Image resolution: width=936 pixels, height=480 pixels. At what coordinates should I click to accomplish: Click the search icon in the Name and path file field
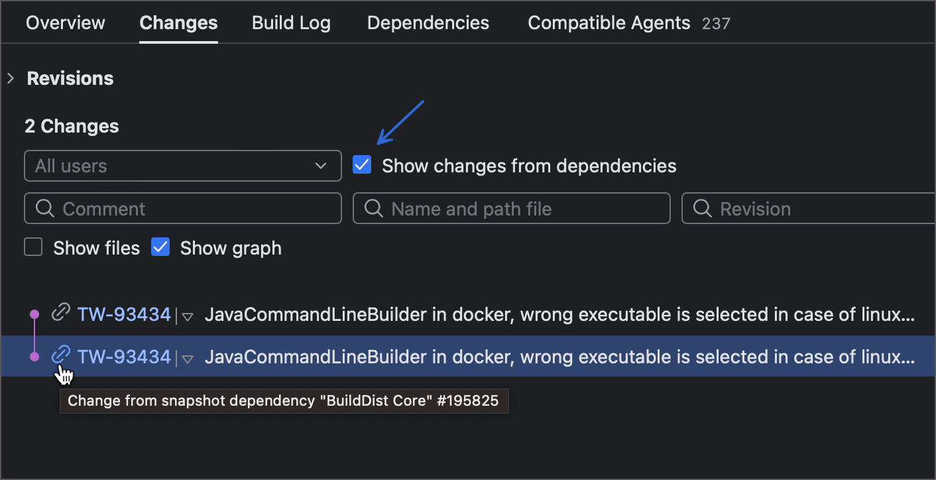coord(373,208)
